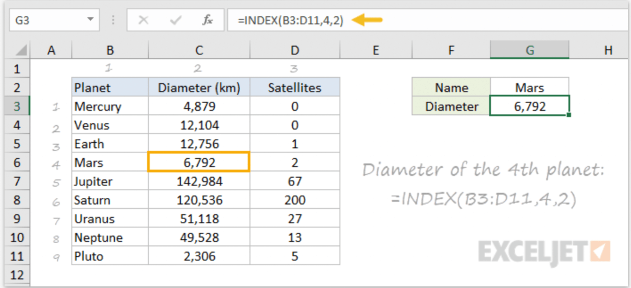Viewport: 631px width, 288px height.
Task: Select column G header
Action: tap(530, 50)
